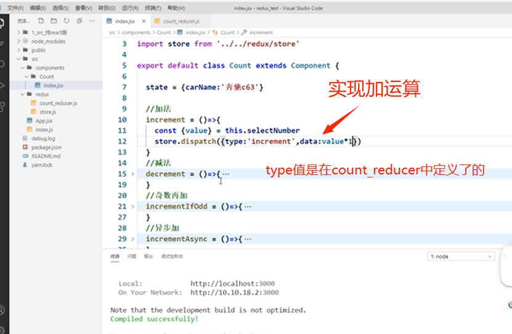512x334 pixels.
Task: Refresh the Explorer file tree
Action: click(x=67, y=21)
